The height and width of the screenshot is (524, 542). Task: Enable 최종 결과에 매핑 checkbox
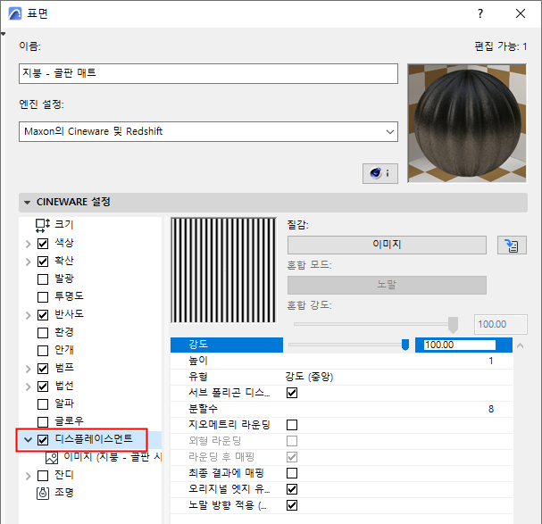(292, 473)
